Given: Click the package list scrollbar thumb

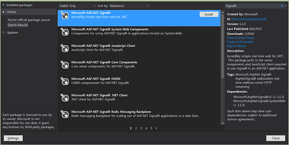Looking at the screenshot, I should pos(222,46).
